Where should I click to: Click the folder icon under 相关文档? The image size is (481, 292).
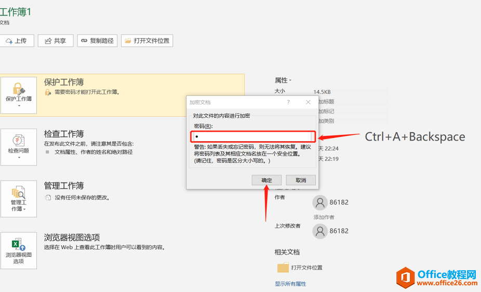[x=283, y=267]
